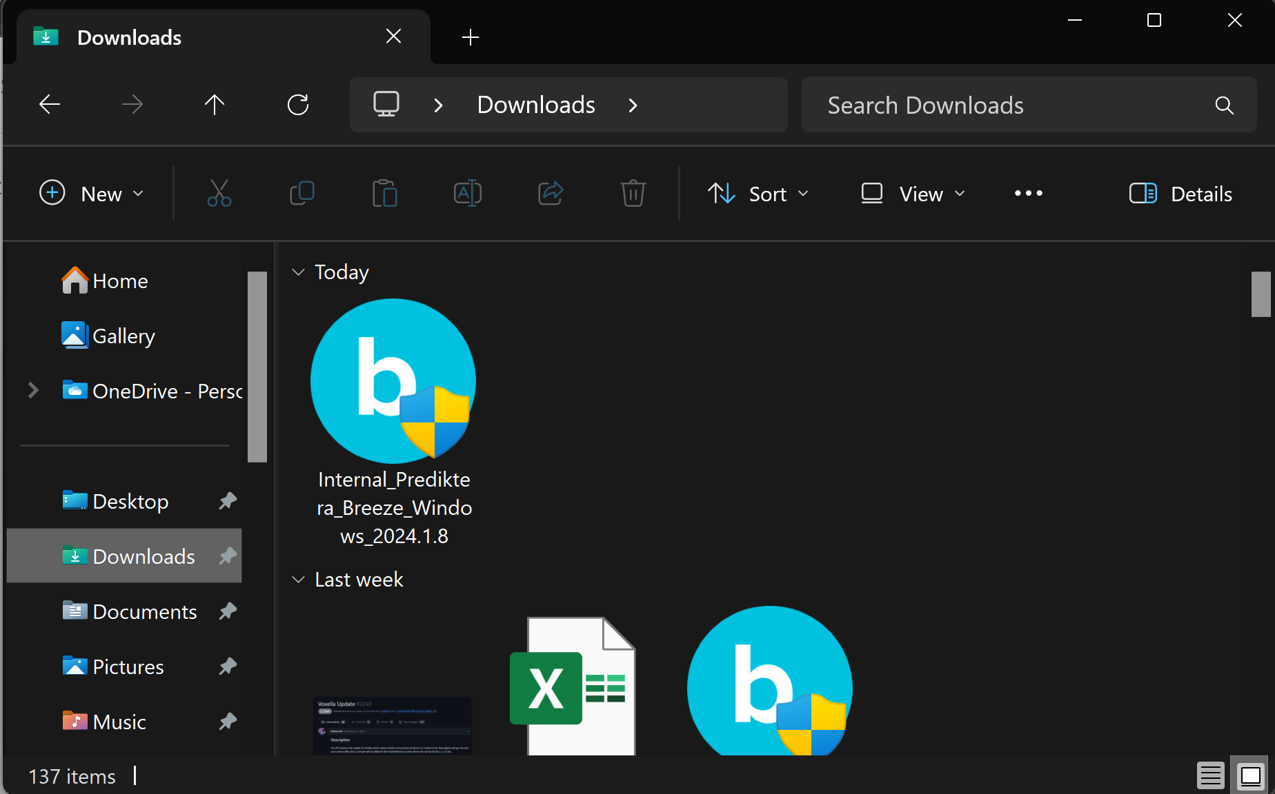Switch to the Downloads tab

128,37
